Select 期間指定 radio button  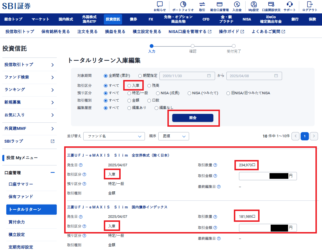pos(140,76)
